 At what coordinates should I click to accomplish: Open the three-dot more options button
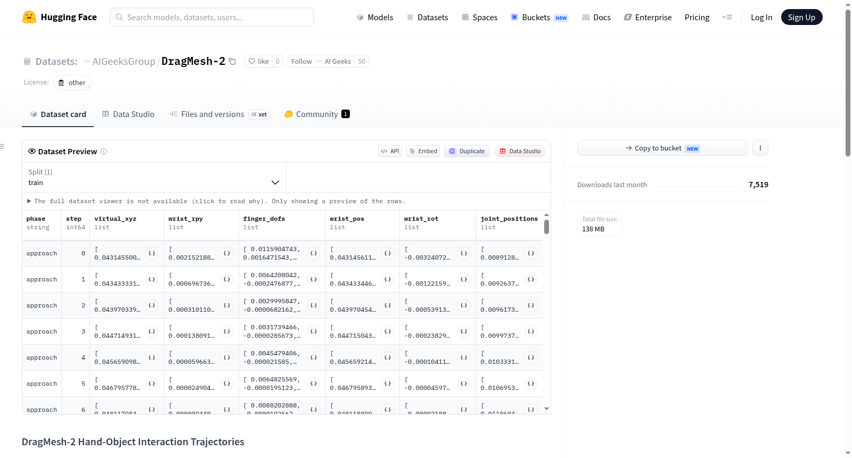tap(760, 148)
